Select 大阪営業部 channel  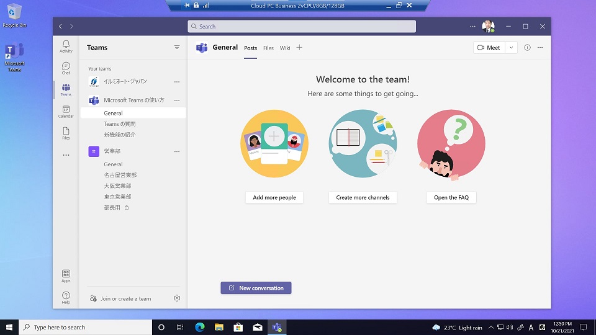coord(133,185)
